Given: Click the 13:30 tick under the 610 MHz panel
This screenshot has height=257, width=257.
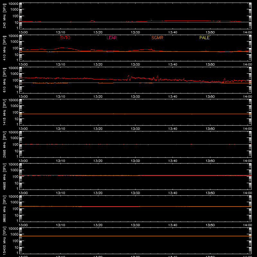Looking at the screenshot, I should tap(135, 97).
